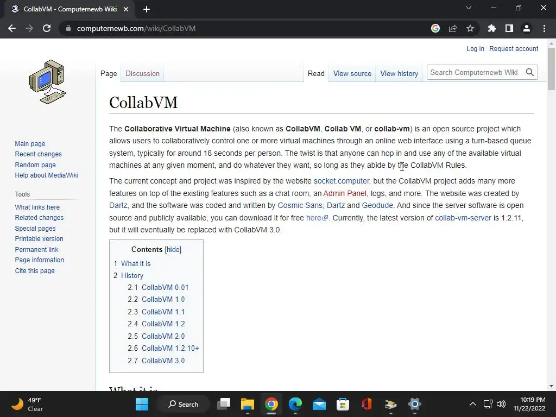Open the red Admin Panel link
This screenshot has width=556, height=417.
[x=345, y=193]
